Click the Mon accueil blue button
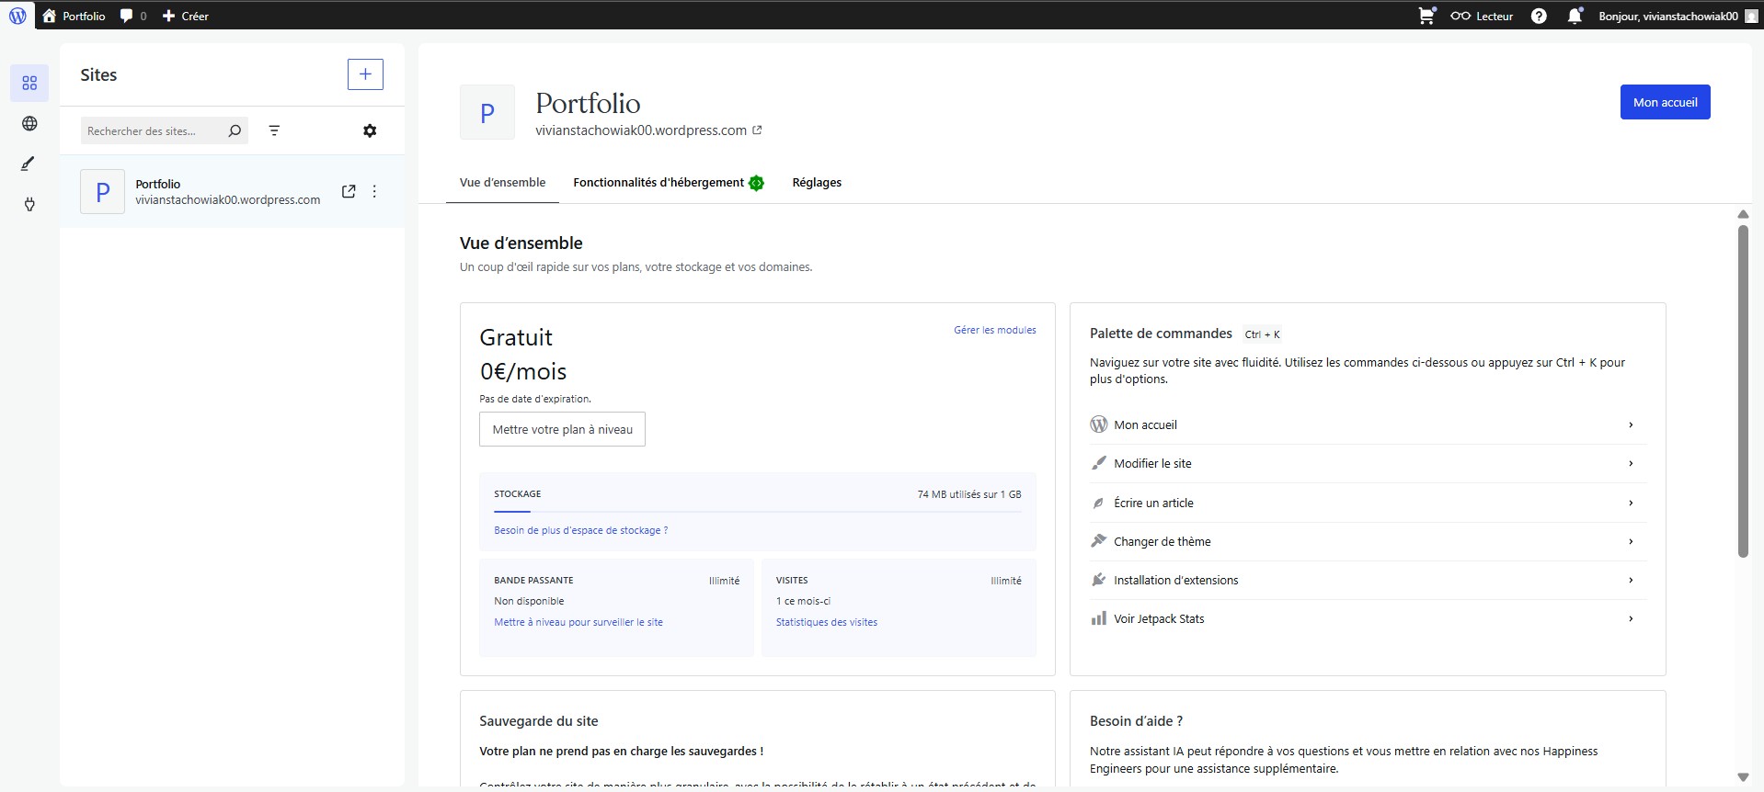 point(1665,102)
